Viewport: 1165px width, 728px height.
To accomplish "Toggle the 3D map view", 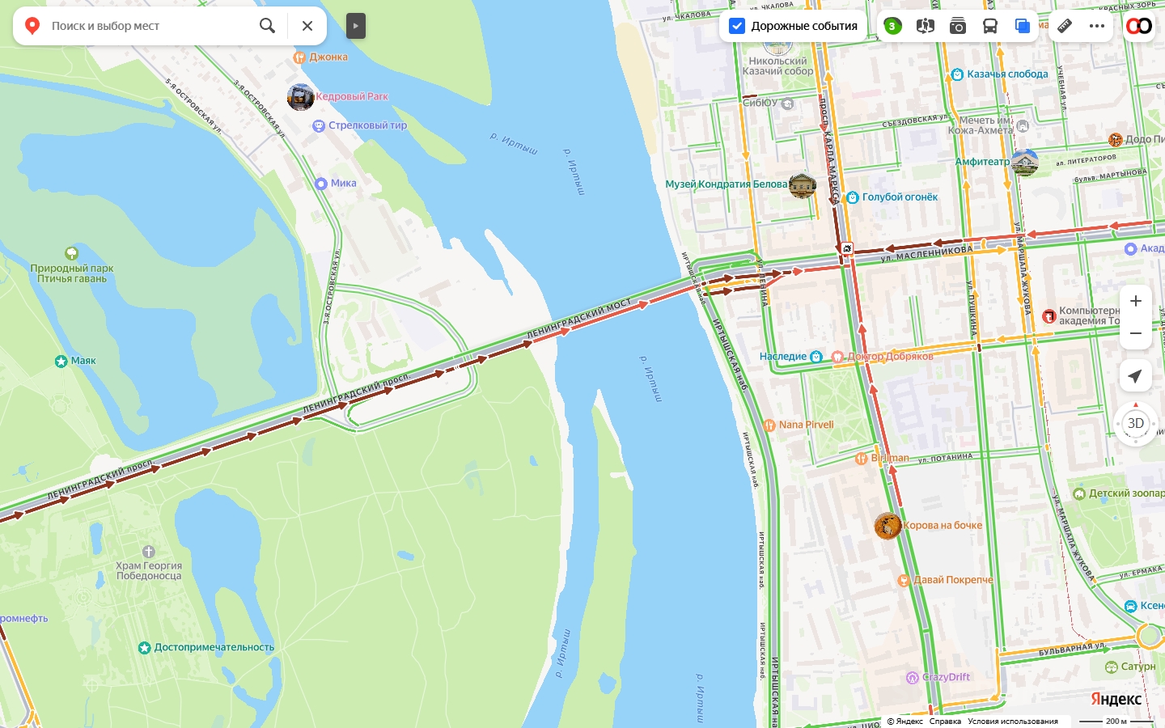I will pos(1136,423).
